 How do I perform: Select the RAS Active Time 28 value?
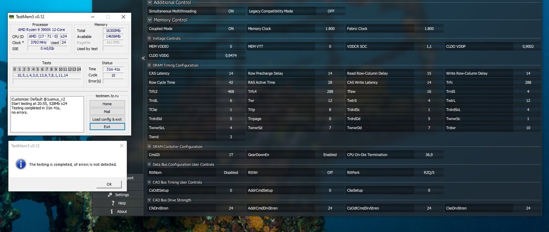[x=330, y=82]
